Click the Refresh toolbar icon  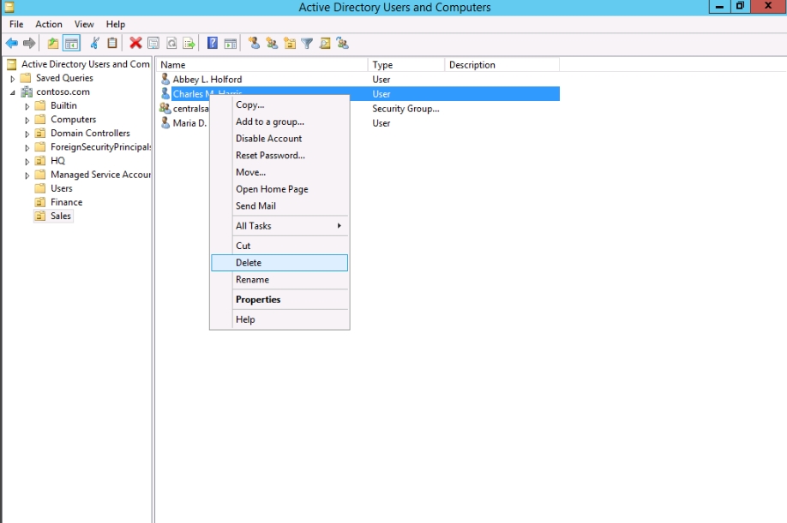[171, 44]
